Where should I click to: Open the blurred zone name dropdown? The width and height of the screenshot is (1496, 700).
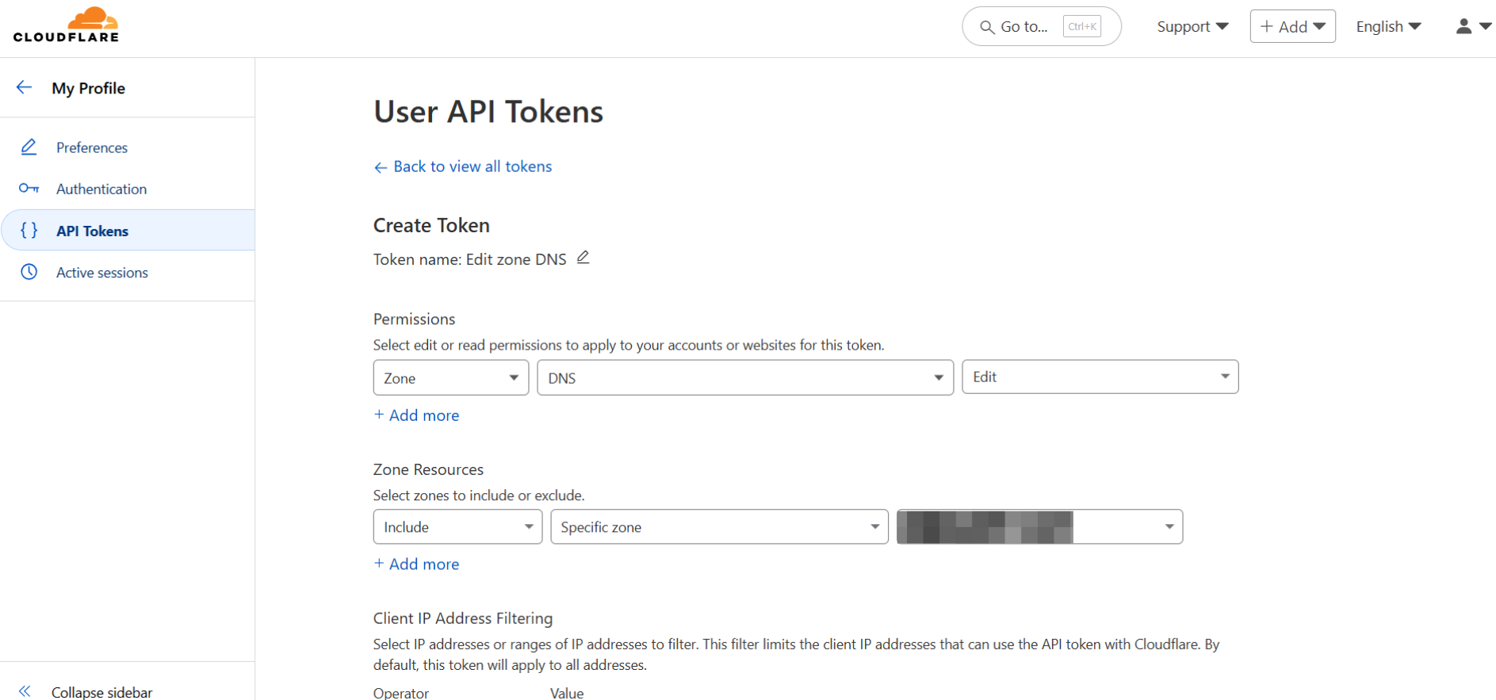pyautogui.click(x=1039, y=526)
